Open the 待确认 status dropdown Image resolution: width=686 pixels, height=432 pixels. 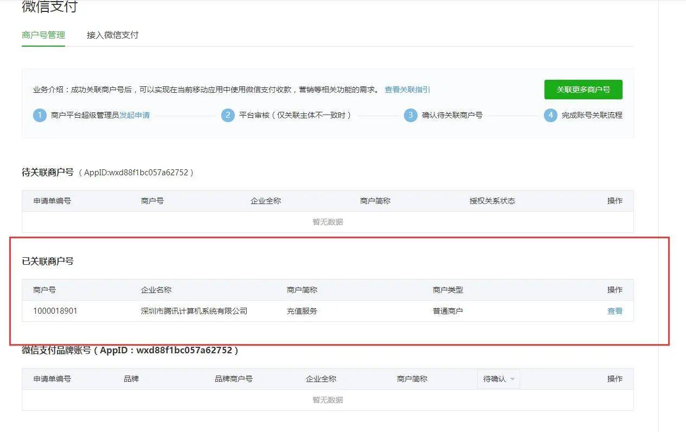(499, 379)
